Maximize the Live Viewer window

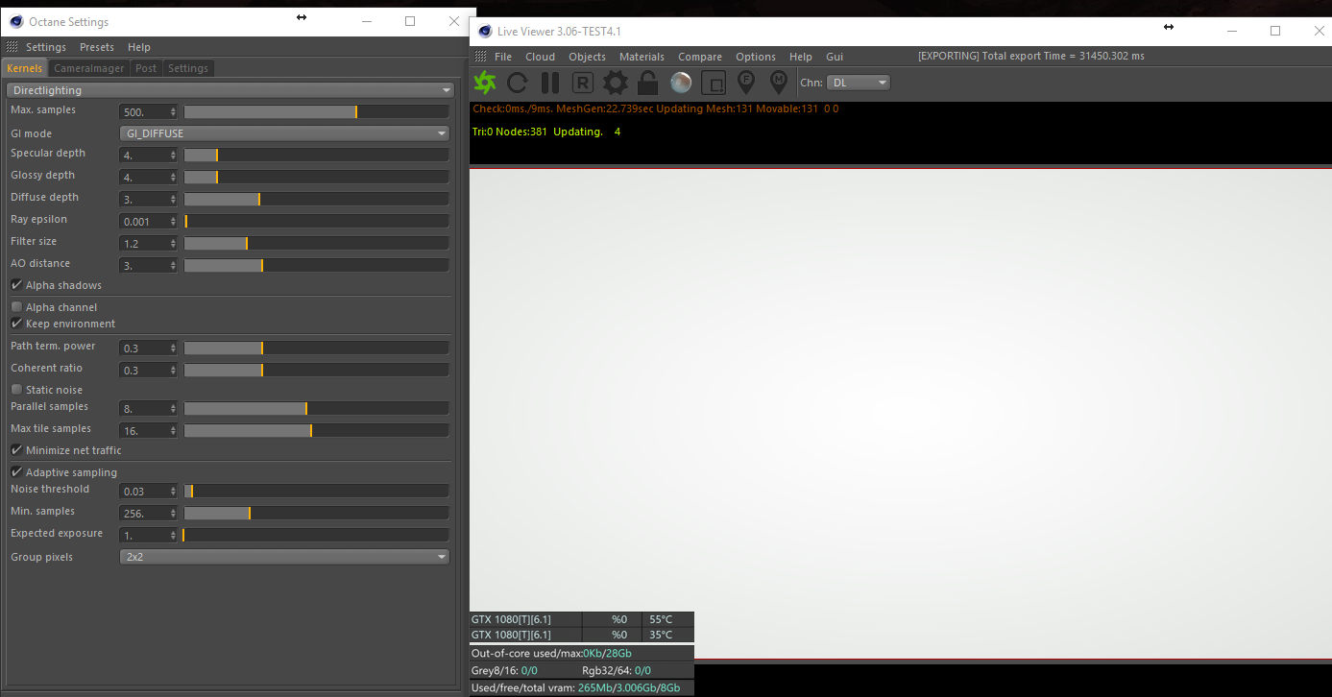tap(1275, 31)
